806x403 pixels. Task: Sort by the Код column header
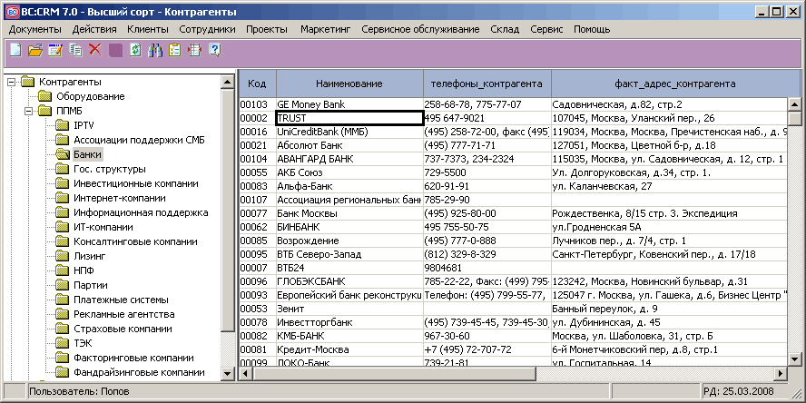point(257,84)
